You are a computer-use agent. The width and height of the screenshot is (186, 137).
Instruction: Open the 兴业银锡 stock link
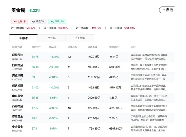click(17, 75)
